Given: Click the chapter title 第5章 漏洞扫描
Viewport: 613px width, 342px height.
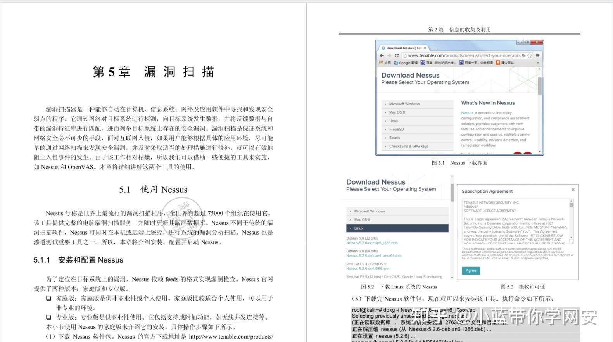Looking at the screenshot, I should coord(154,72).
